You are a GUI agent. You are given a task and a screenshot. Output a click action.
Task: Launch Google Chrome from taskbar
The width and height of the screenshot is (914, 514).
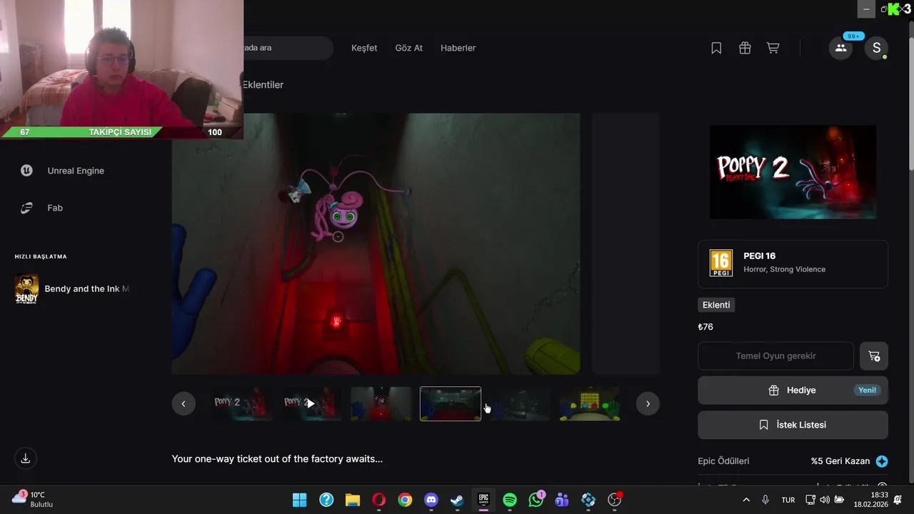coord(405,500)
